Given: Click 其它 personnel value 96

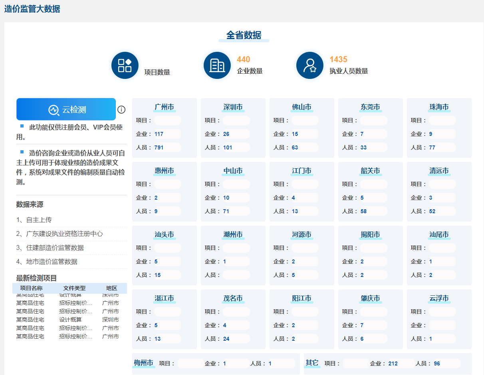Looking at the screenshot, I should (437, 363).
